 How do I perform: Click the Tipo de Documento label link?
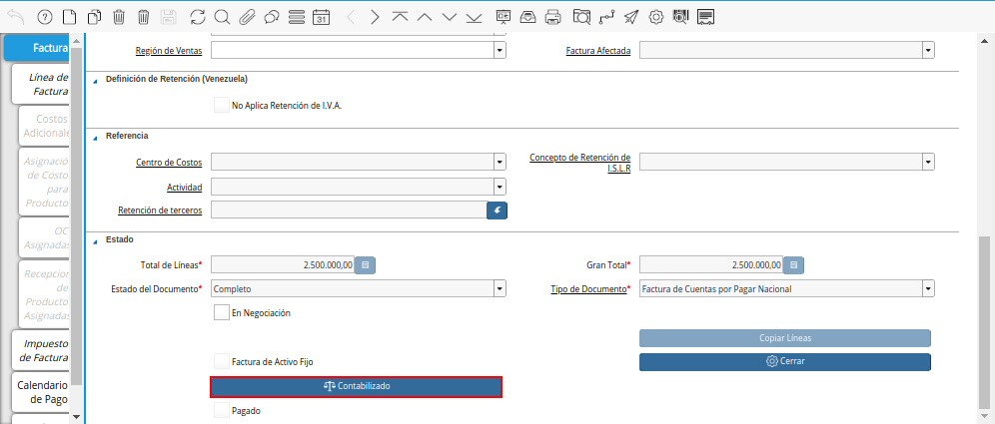click(588, 289)
